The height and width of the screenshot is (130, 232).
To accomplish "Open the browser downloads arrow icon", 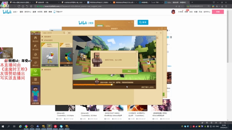I will click(x=222, y=6).
